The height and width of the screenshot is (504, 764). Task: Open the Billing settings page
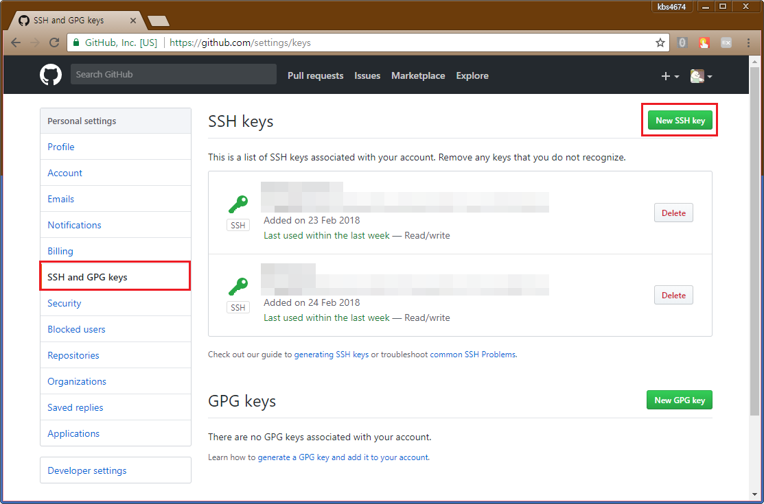pyautogui.click(x=115, y=251)
